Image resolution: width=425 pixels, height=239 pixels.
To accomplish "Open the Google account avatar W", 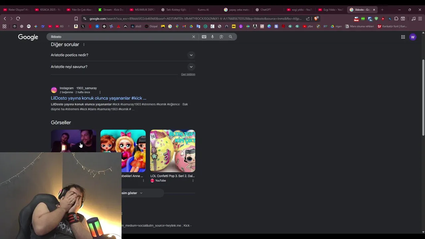I will coord(413,37).
